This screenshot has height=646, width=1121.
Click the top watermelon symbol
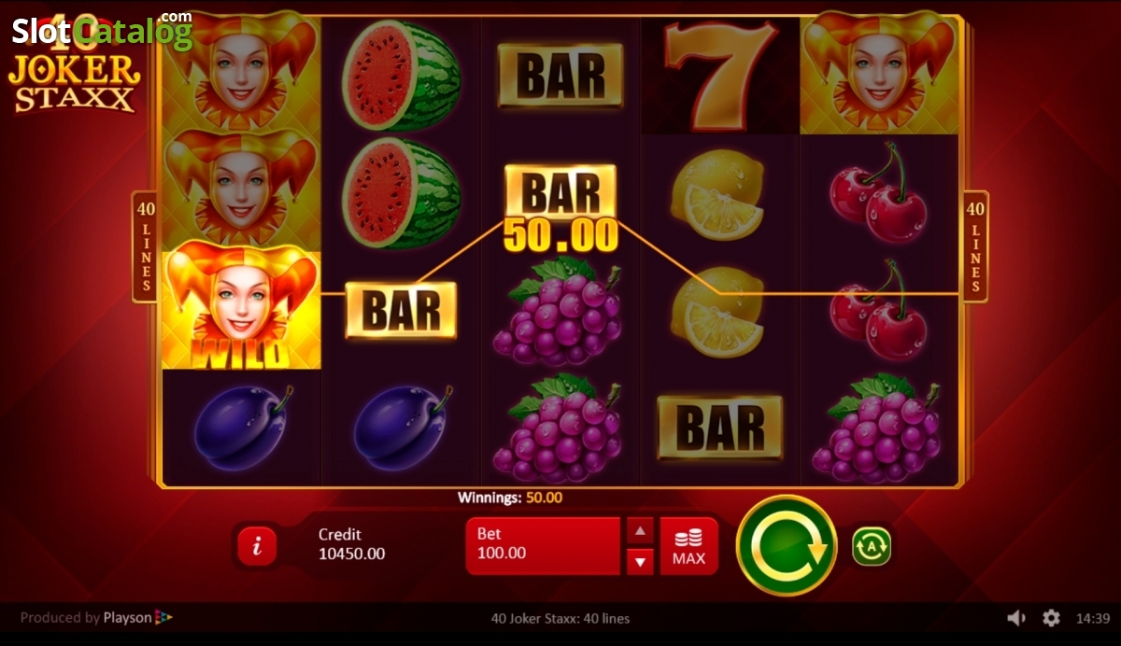(401, 75)
